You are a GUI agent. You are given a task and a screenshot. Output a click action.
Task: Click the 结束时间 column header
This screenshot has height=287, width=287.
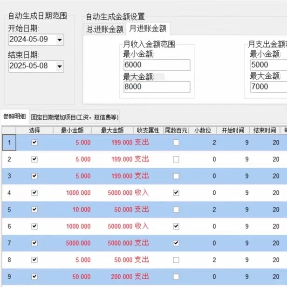click(x=265, y=130)
